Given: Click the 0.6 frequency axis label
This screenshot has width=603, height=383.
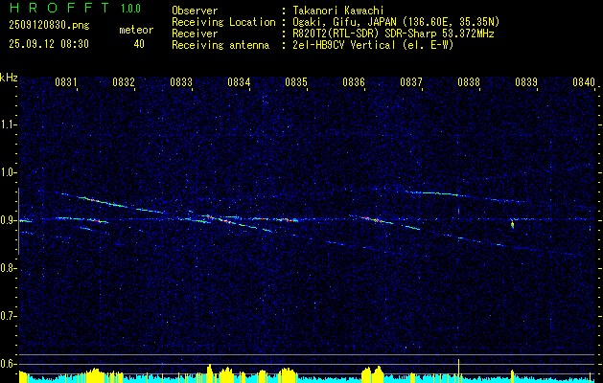Looking at the screenshot, I should pos(7,364).
